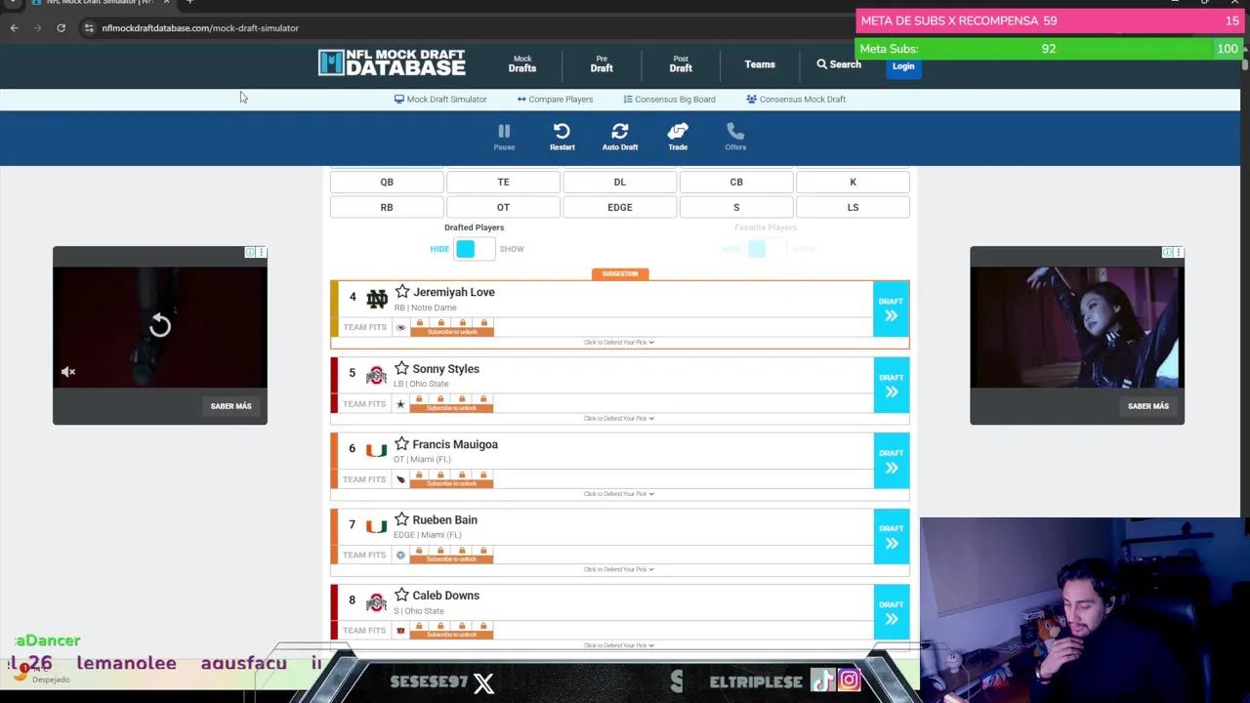Draft Francis Mauigoa

click(x=891, y=460)
